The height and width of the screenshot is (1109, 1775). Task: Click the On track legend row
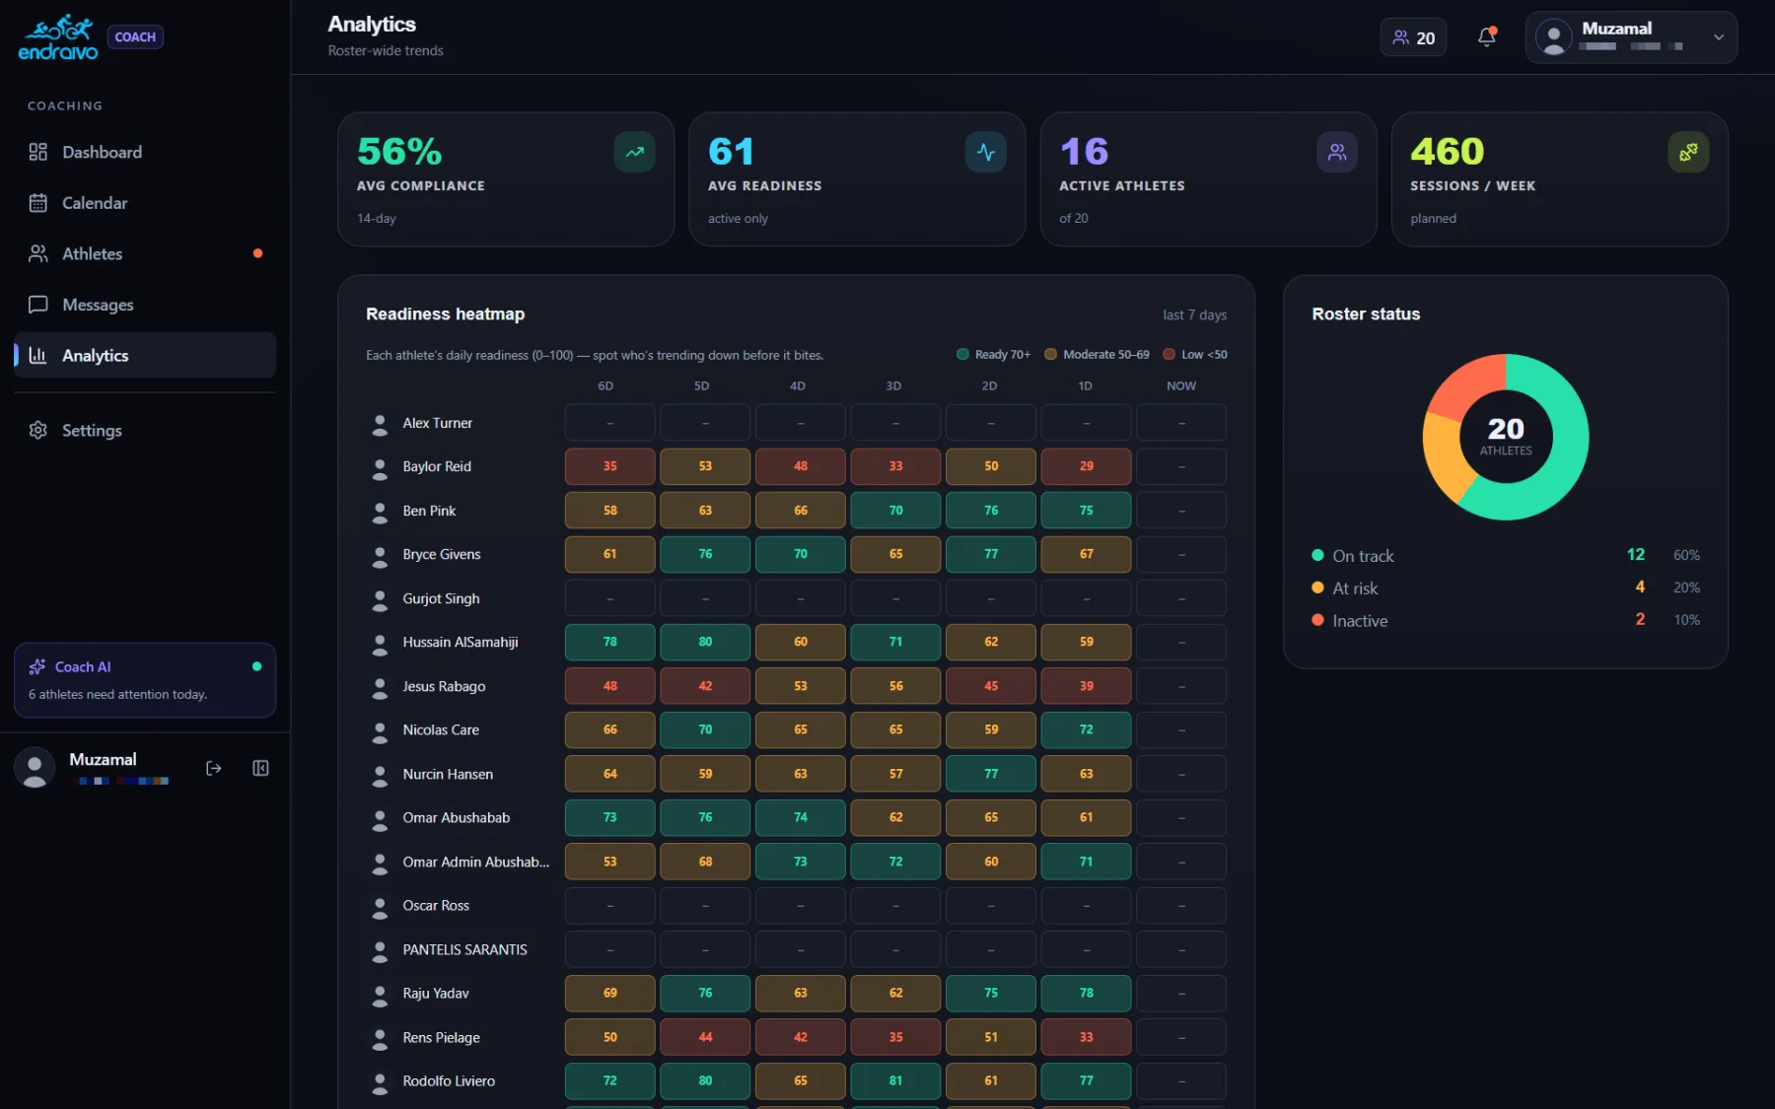coord(1506,555)
